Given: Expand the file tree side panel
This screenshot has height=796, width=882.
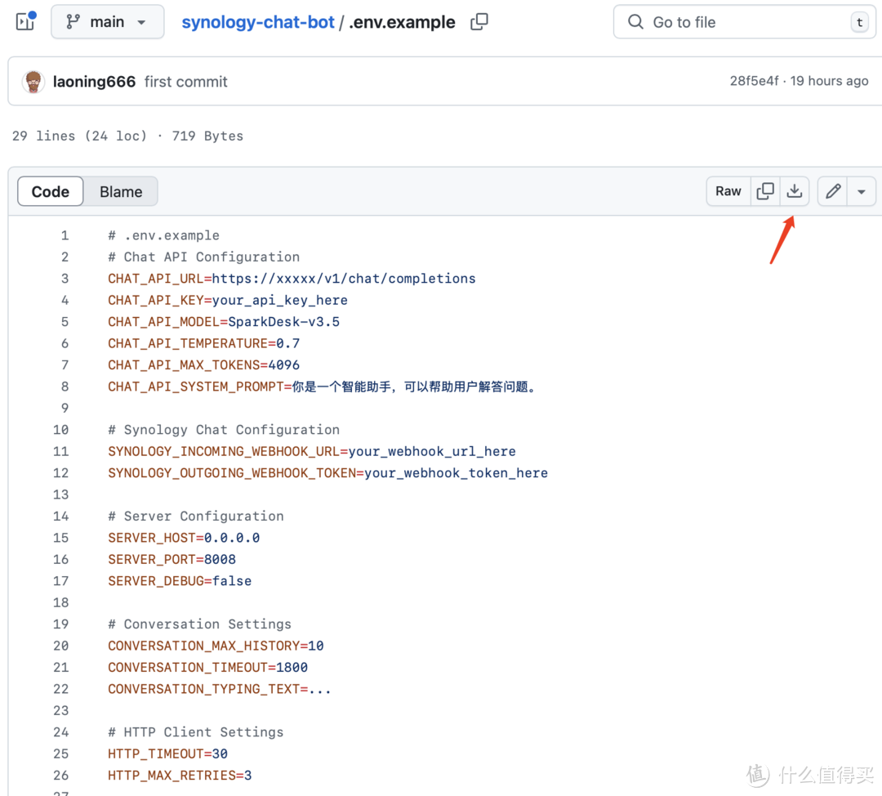Looking at the screenshot, I should (25, 21).
